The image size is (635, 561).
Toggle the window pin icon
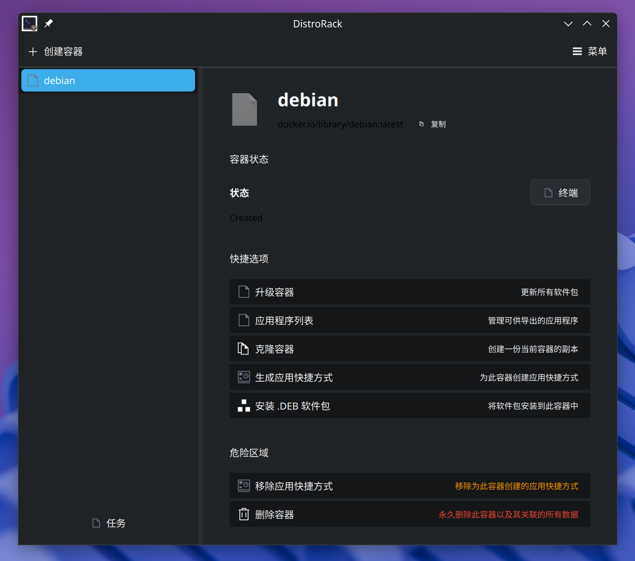click(49, 24)
